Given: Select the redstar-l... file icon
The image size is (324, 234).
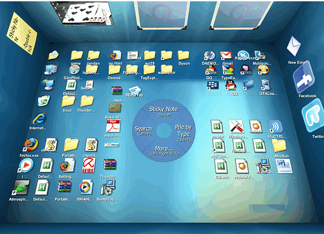Looking at the screenshot, I should click(242, 167).
